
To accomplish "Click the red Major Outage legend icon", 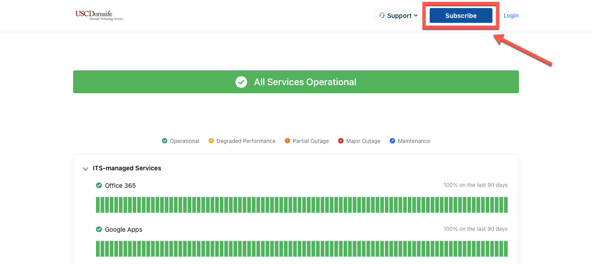I will (341, 141).
